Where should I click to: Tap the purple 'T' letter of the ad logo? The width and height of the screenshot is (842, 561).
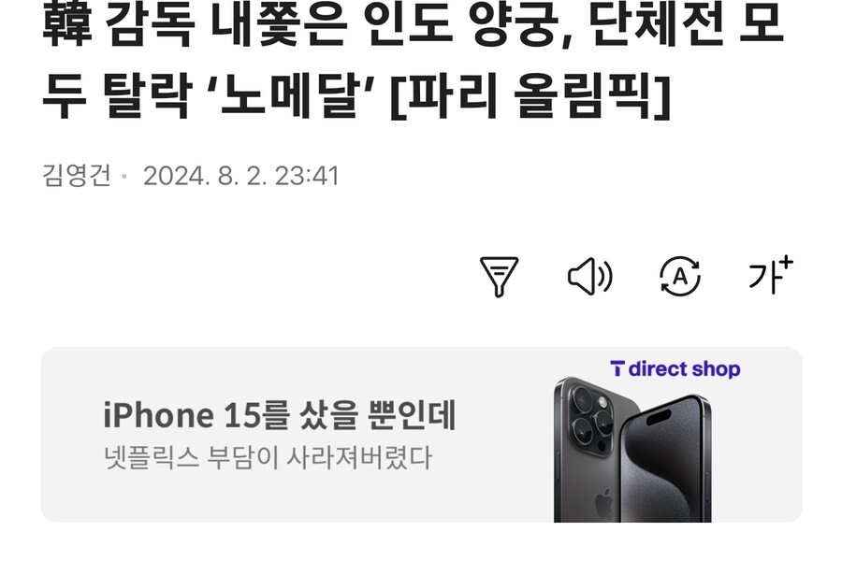click(x=617, y=368)
